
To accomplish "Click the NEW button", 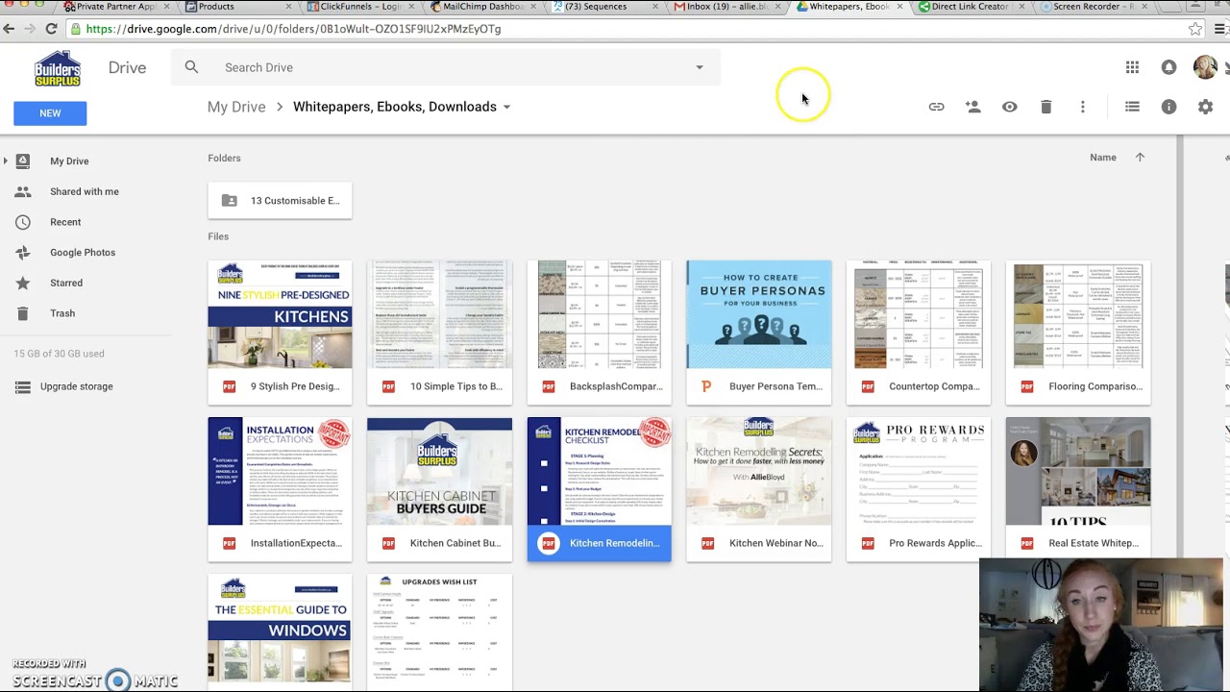I will point(50,113).
